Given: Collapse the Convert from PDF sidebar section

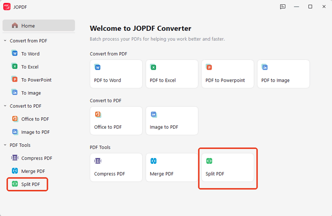Looking at the screenshot, I should coord(5,40).
